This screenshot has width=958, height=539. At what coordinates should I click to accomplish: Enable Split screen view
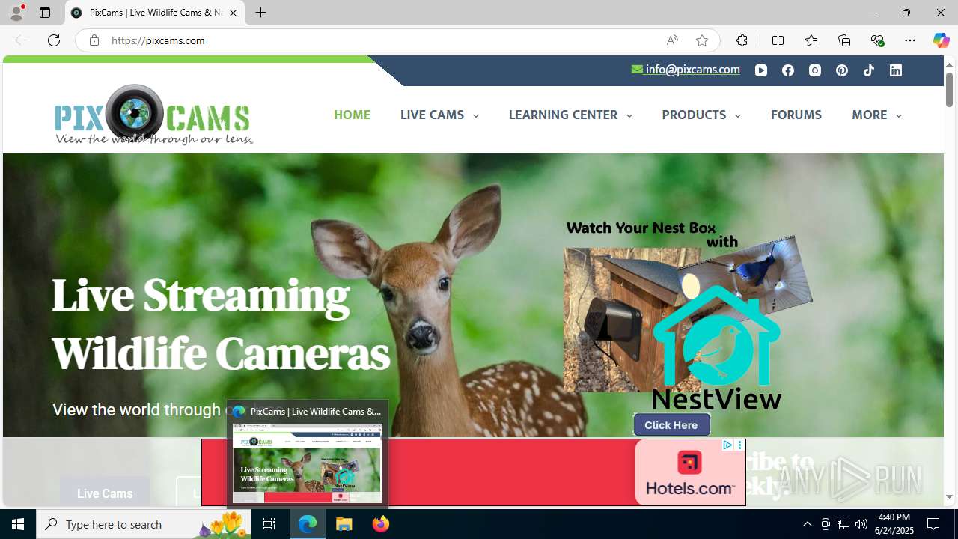[x=778, y=40]
